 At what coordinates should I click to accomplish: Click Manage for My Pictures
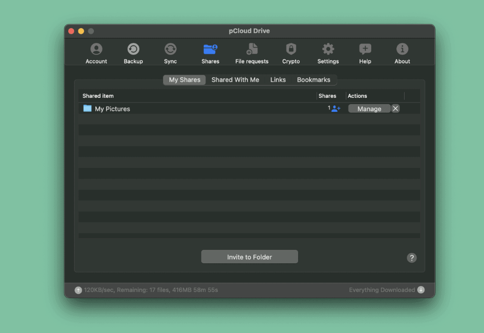pos(369,108)
